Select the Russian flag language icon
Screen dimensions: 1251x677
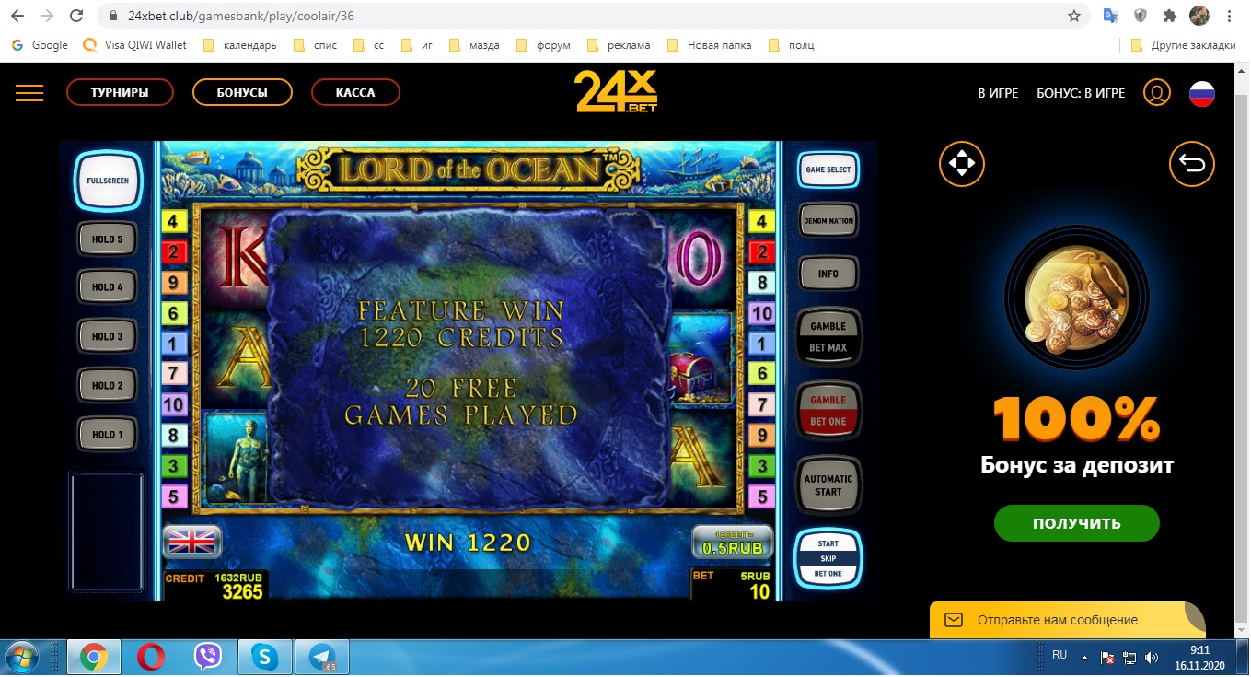pos(1202,93)
